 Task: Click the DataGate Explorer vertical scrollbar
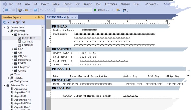tap(43, 68)
